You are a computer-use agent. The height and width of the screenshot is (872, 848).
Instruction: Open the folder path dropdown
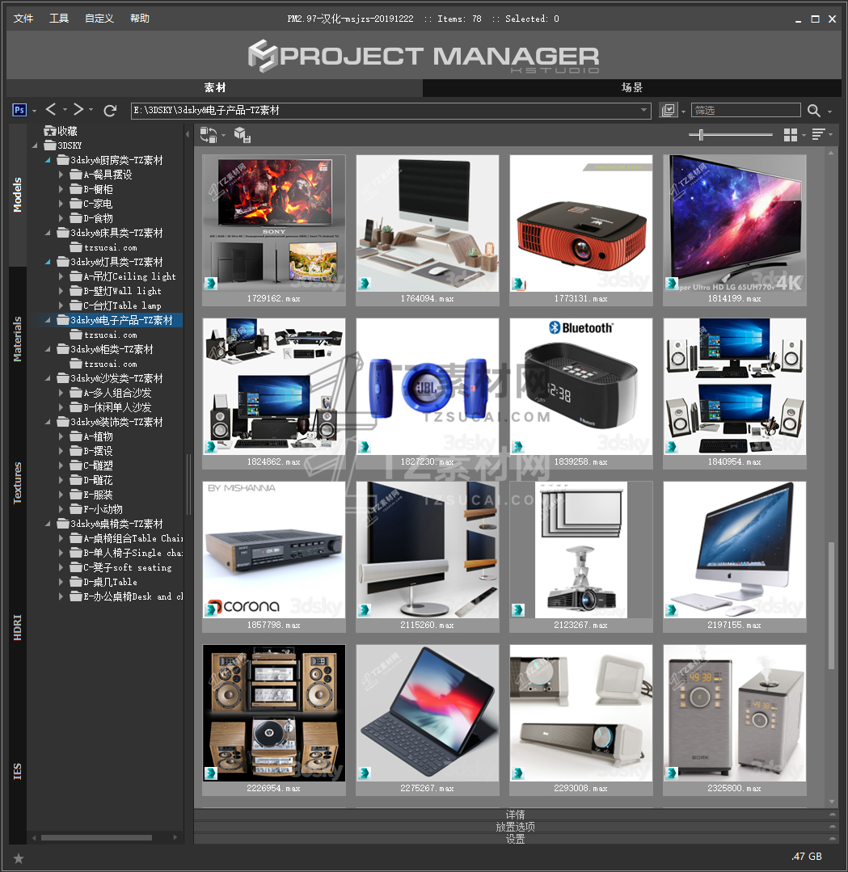[x=643, y=111]
